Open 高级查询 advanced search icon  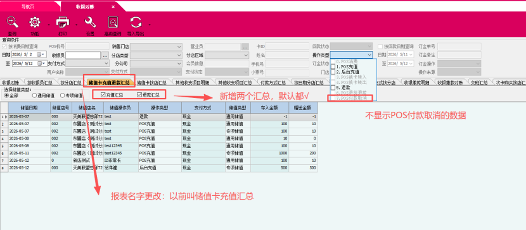coord(113,22)
